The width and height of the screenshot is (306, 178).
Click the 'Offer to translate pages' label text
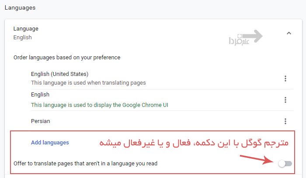point(86,164)
